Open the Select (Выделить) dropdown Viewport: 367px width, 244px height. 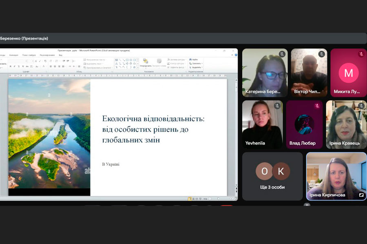tap(196, 67)
